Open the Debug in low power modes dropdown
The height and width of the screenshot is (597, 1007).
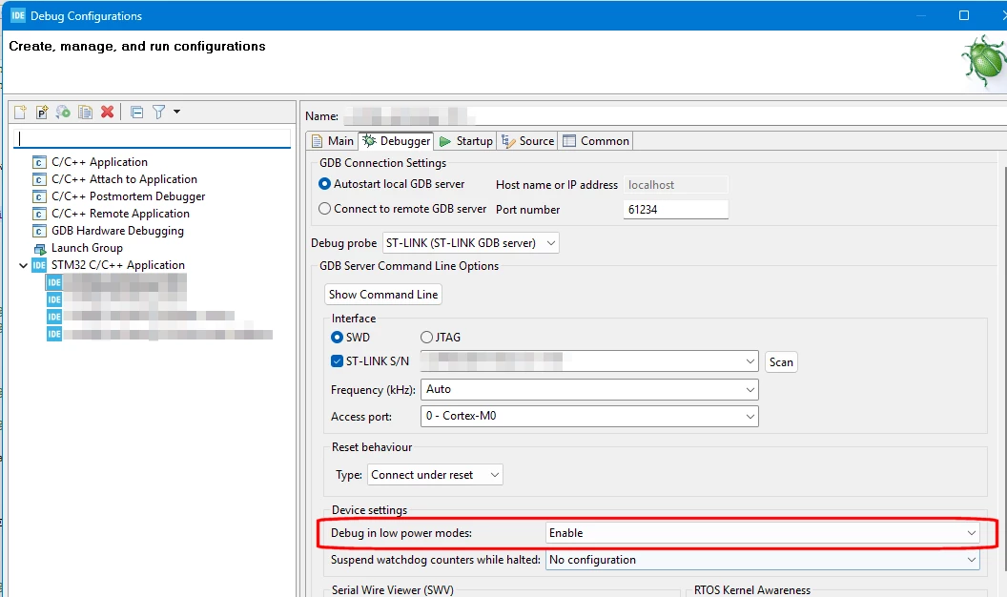(762, 533)
